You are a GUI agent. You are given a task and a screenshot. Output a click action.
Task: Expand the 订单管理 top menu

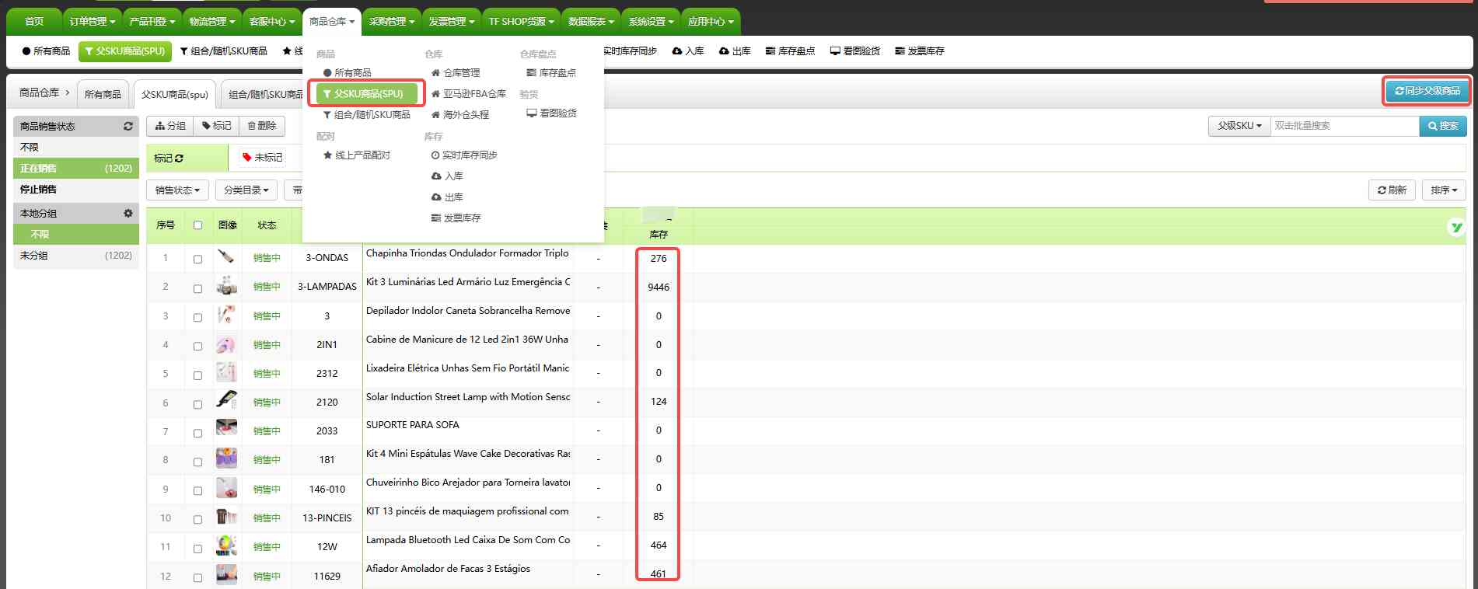[93, 21]
